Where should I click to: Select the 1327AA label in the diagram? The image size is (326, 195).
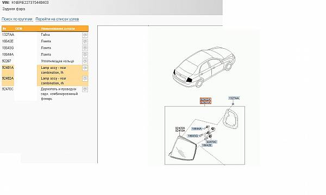pos(234,98)
